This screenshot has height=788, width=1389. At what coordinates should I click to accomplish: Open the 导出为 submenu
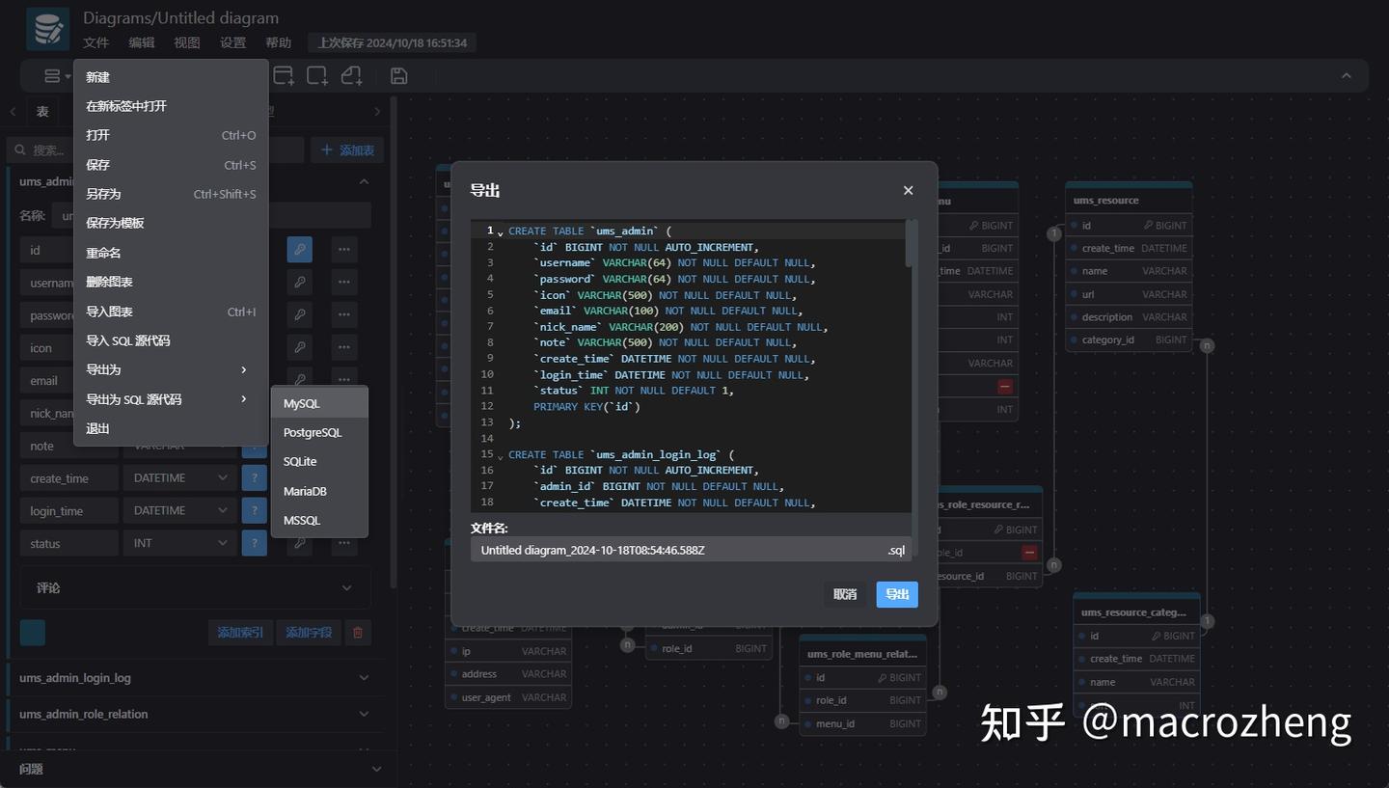tap(171, 369)
